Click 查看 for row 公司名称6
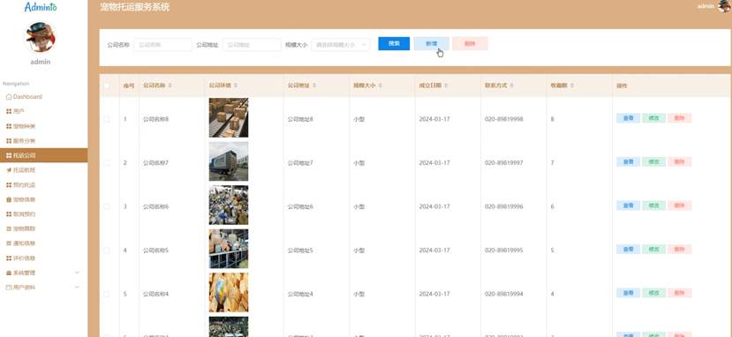732x337 pixels. 629,206
